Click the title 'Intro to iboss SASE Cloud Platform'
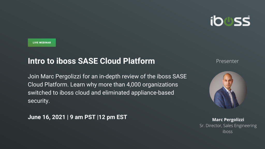 point(91,61)
